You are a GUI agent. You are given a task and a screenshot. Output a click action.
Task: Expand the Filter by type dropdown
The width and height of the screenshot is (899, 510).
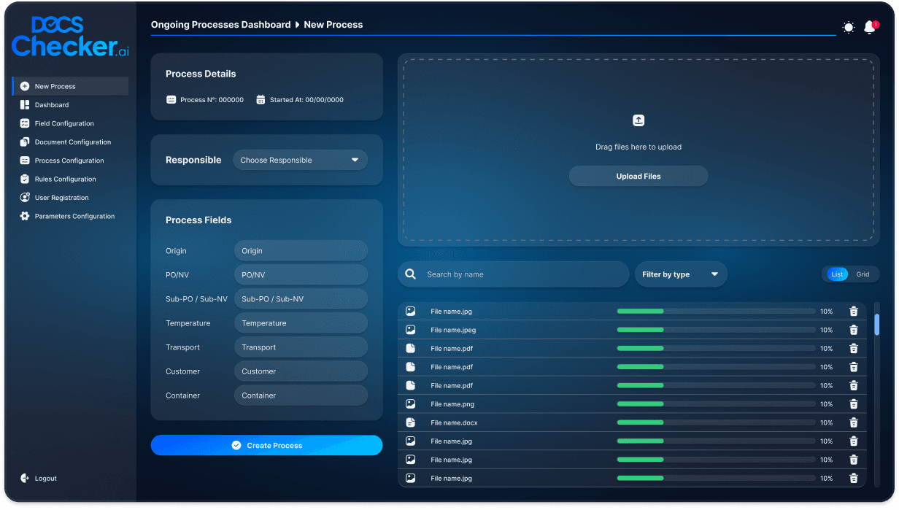[680, 274]
